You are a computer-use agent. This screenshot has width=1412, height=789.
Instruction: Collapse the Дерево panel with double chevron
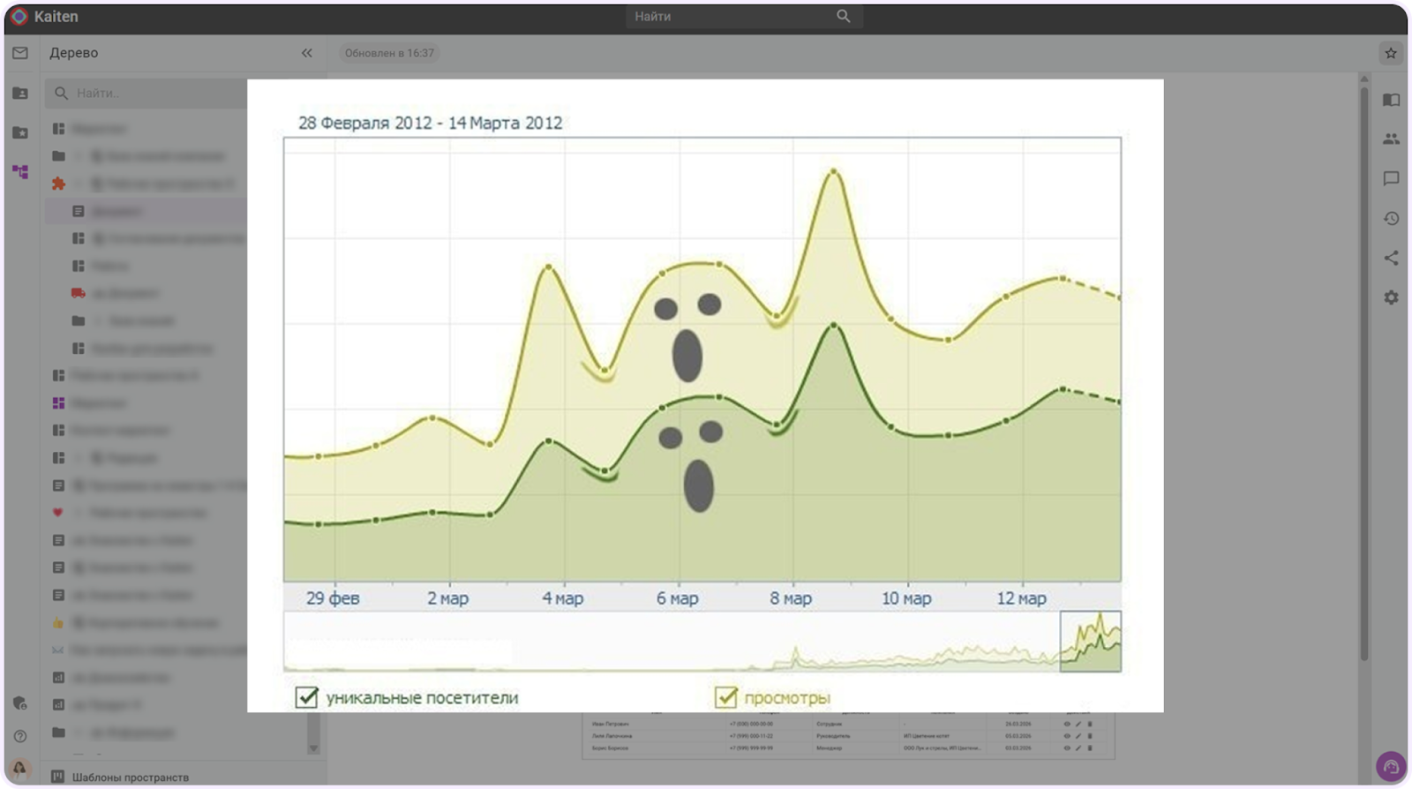[306, 53]
